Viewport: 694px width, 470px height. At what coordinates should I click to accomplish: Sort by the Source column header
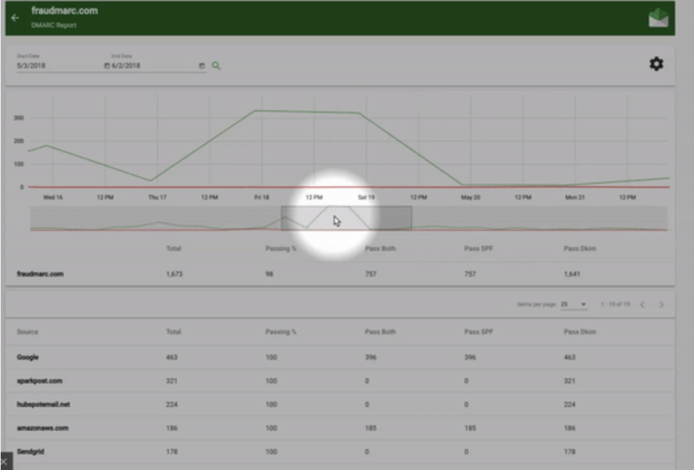tap(27, 332)
